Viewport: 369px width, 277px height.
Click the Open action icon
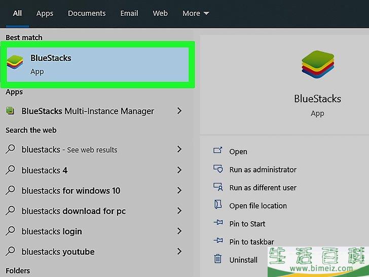[x=217, y=150]
